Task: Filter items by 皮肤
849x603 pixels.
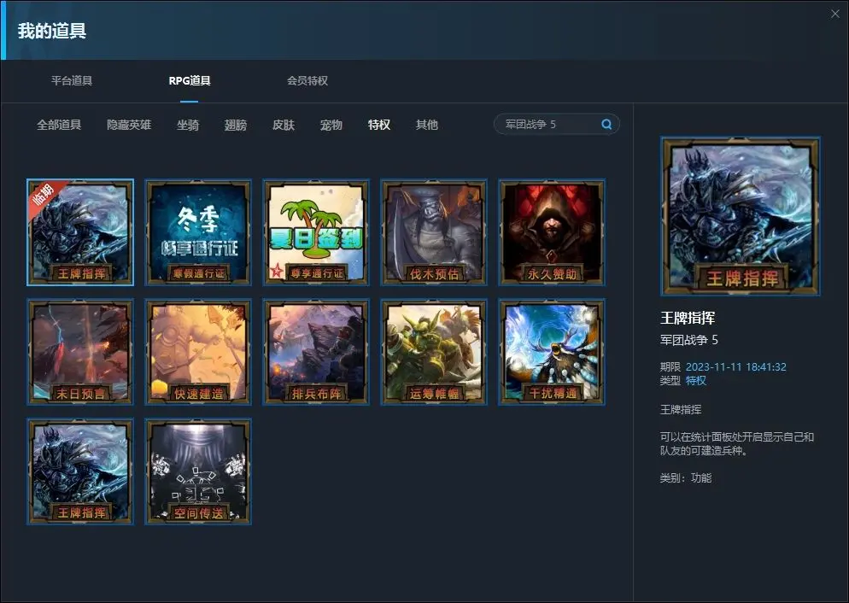Action: pyautogui.click(x=284, y=125)
